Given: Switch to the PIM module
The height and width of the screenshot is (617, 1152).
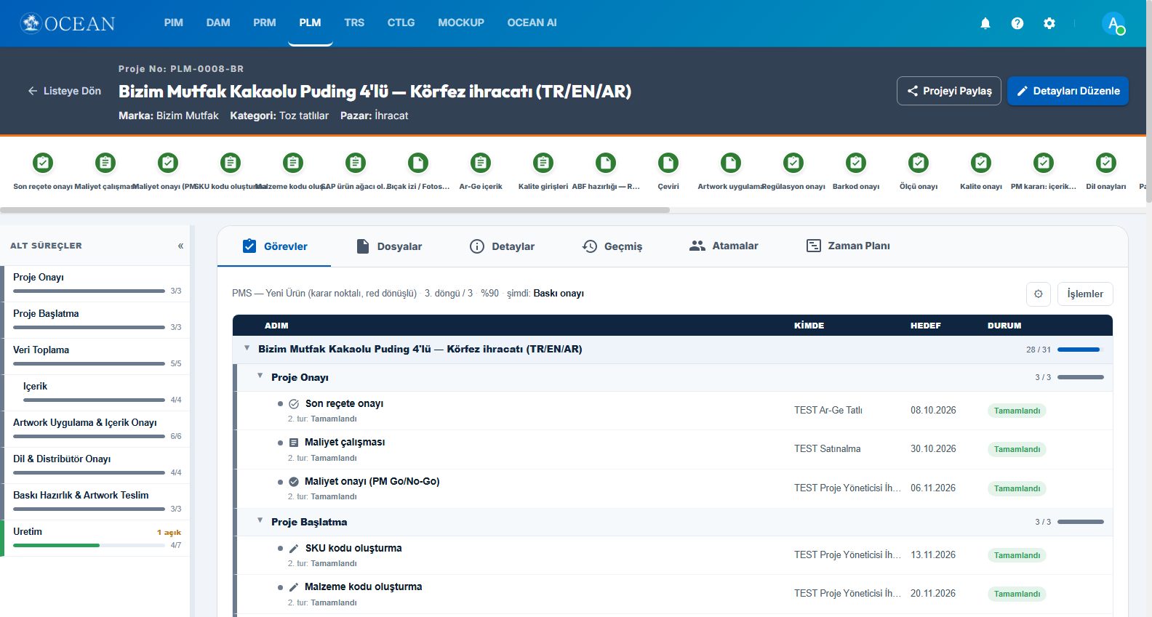Looking at the screenshot, I should (174, 23).
